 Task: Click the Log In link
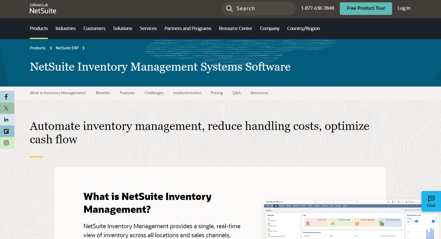[404, 8]
